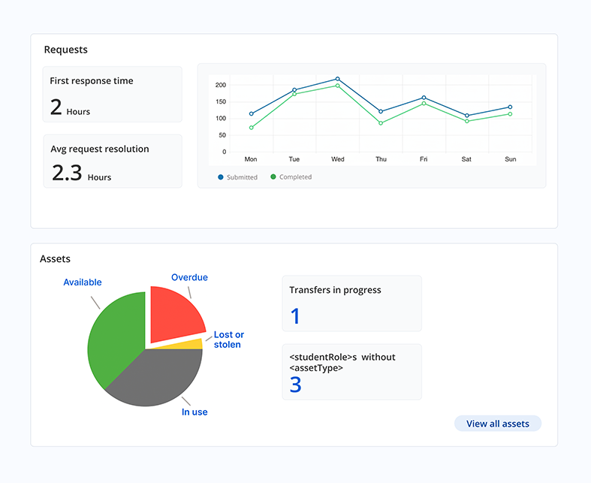
Task: Click the Thu Completed data point
Action: (381, 123)
